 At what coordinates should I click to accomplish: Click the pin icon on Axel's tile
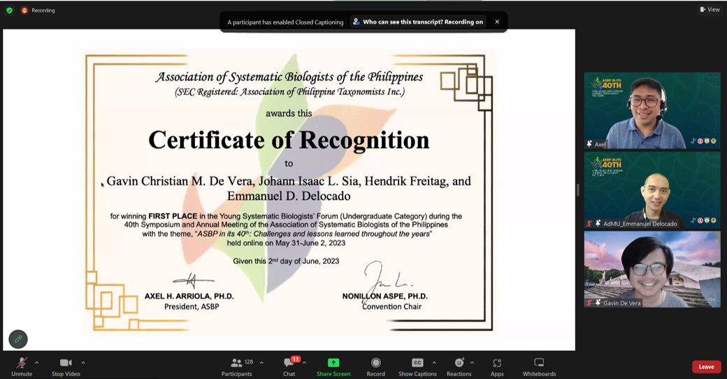(x=589, y=144)
